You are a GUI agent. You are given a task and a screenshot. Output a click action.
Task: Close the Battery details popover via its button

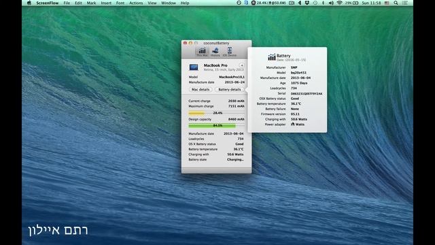230,89
